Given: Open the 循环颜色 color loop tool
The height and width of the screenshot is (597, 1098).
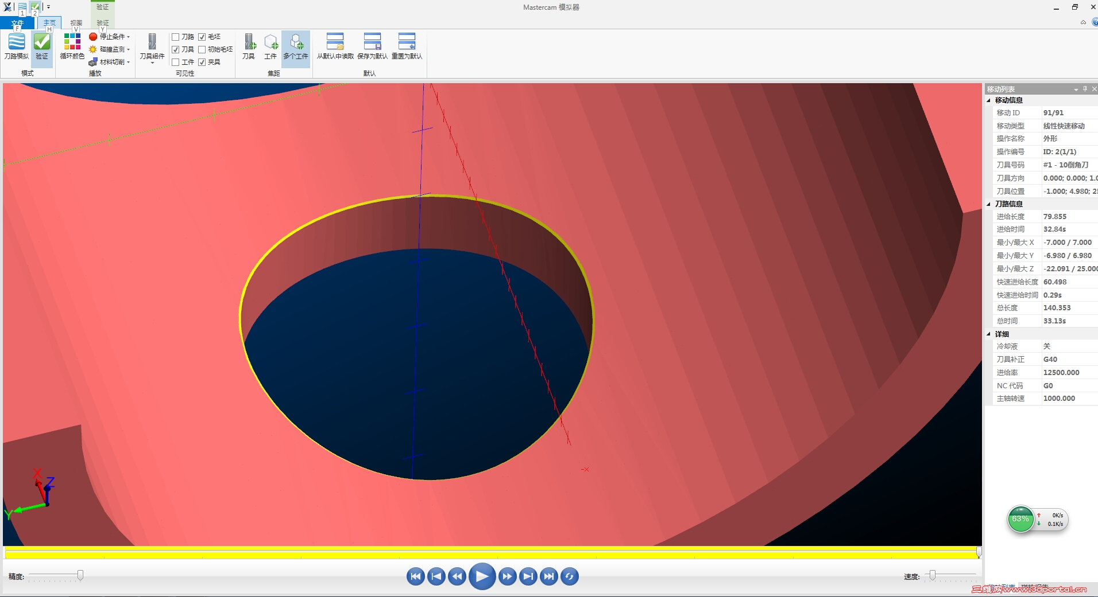Looking at the screenshot, I should [72, 46].
